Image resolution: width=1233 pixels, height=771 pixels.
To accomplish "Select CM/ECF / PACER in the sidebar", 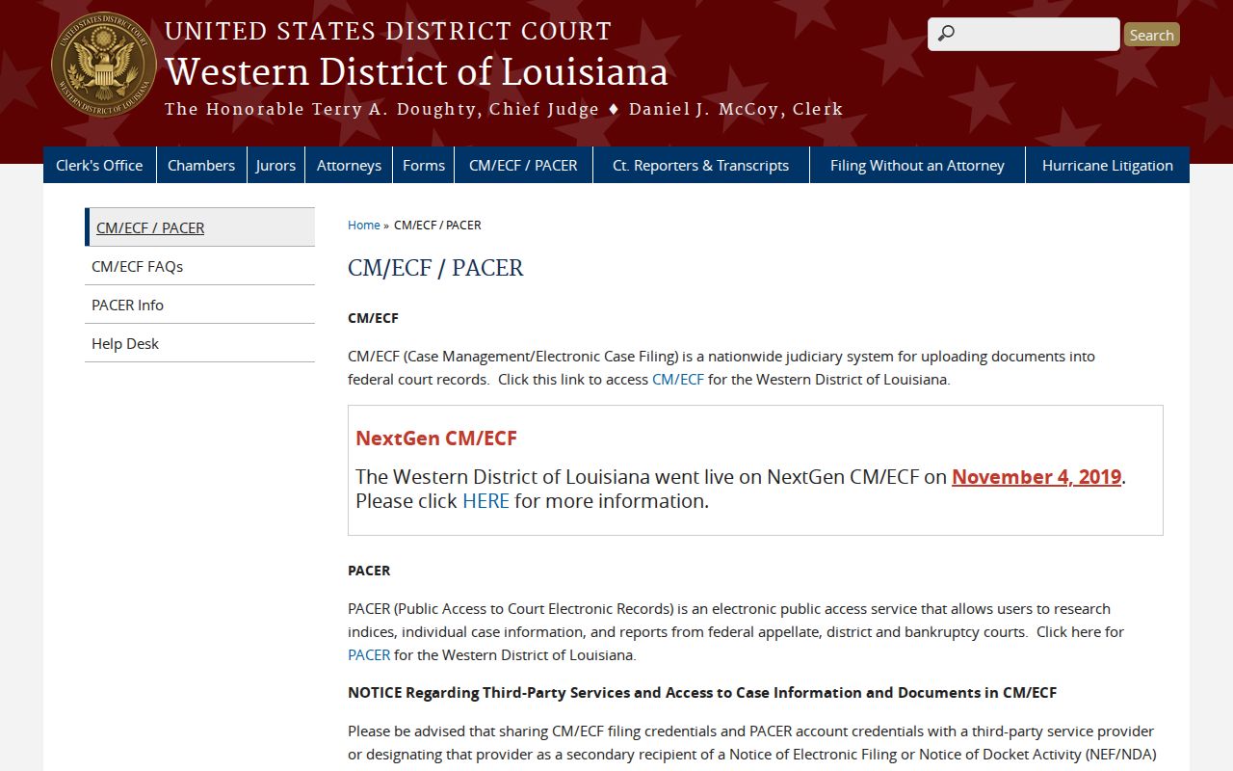I will [200, 227].
